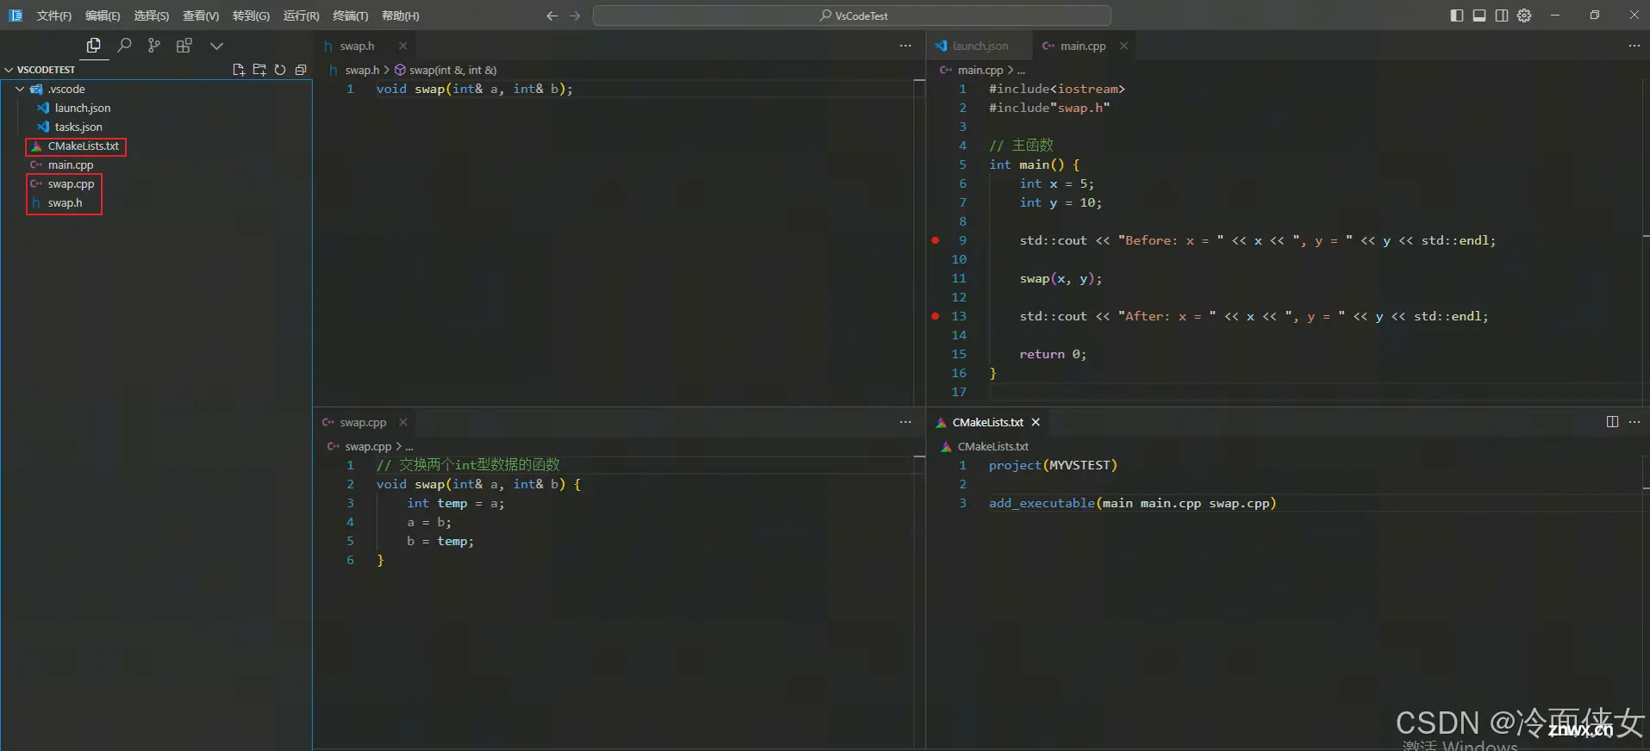Viewport: 1650px width, 751px height.
Task: Open the VS Code application icon menu
Action: click(16, 16)
